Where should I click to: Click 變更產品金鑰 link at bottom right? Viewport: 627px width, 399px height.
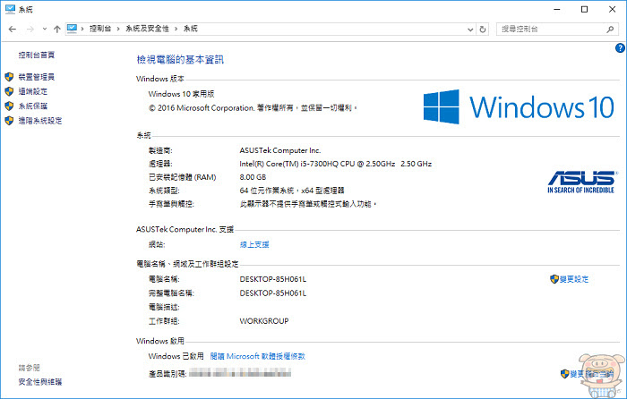592,374
